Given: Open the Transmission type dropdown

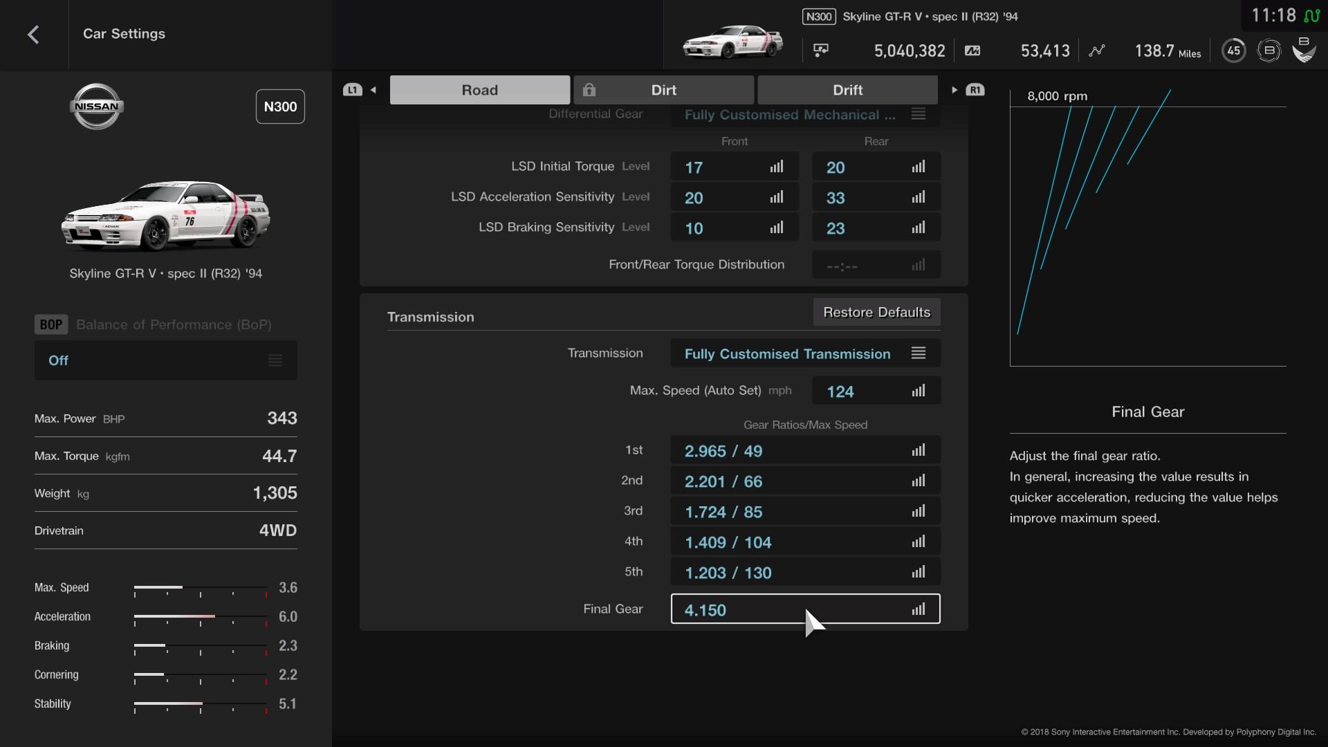Looking at the screenshot, I should 805,353.
